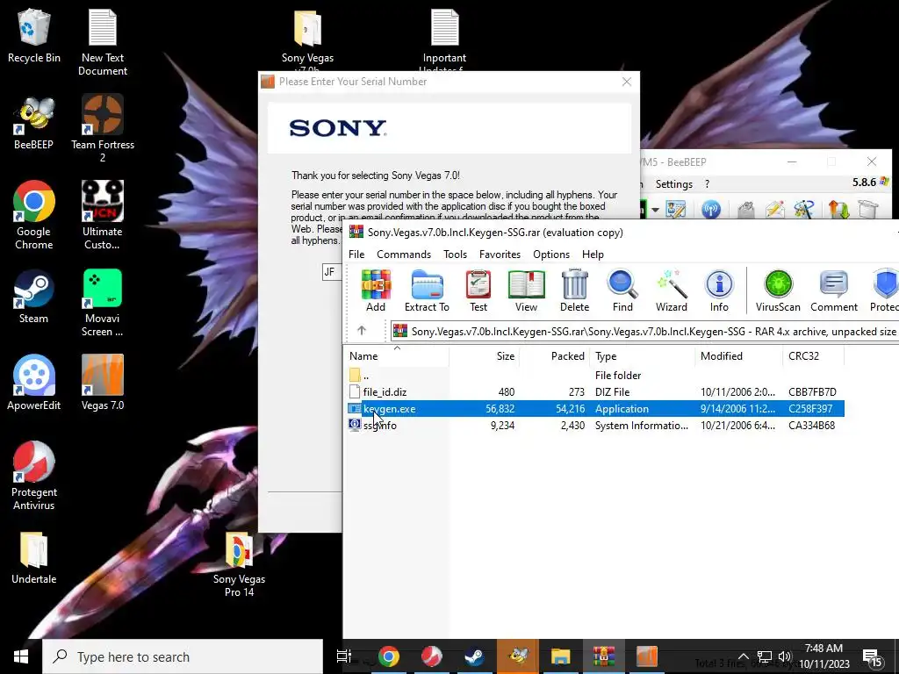
Task: Select the file_id.diz row
Action: [595, 392]
